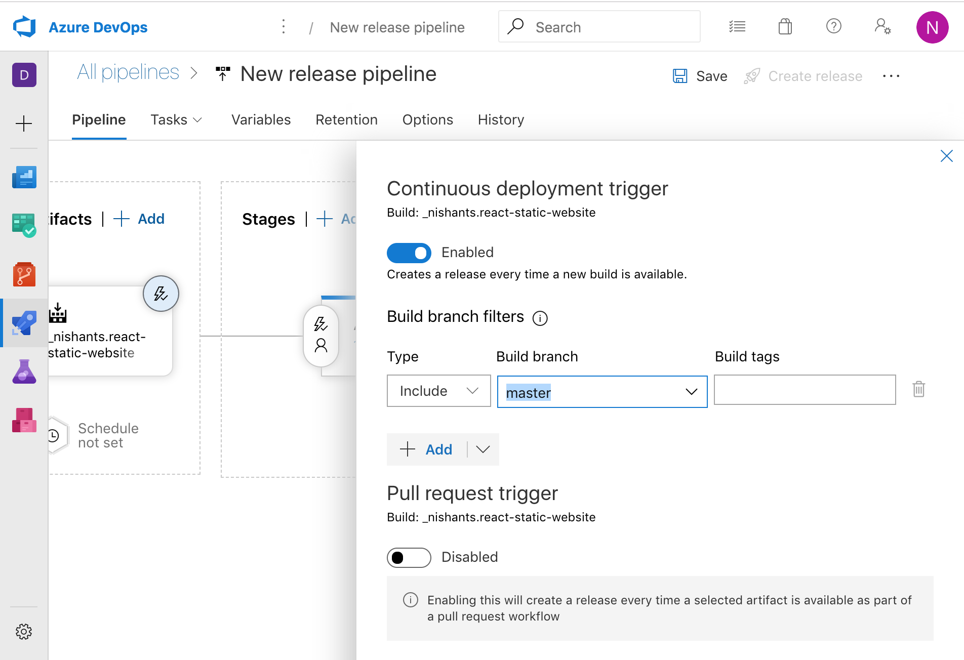Open more actions ellipsis next to Create release
The image size is (964, 660).
tap(891, 76)
